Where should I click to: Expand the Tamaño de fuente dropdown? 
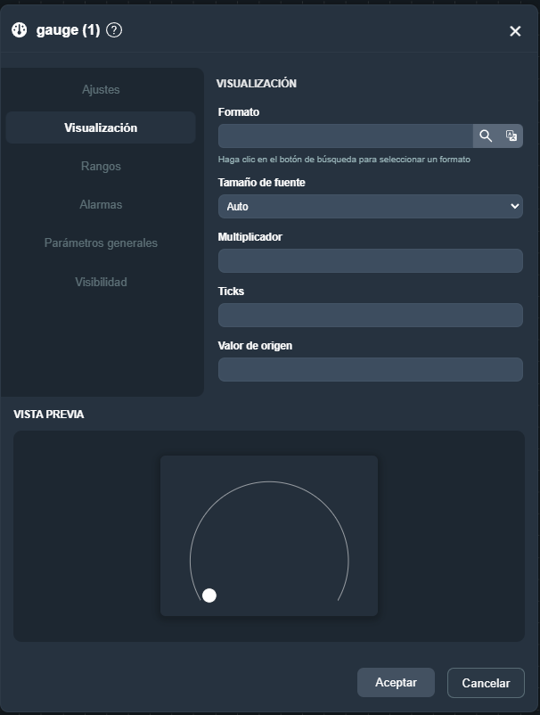[x=370, y=206]
